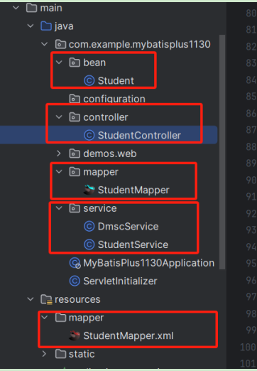Click the demos.web package icon
This screenshot has width=257, height=371.
point(75,154)
